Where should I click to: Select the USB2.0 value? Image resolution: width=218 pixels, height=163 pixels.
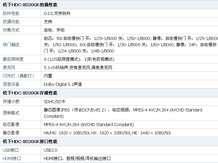(51, 150)
